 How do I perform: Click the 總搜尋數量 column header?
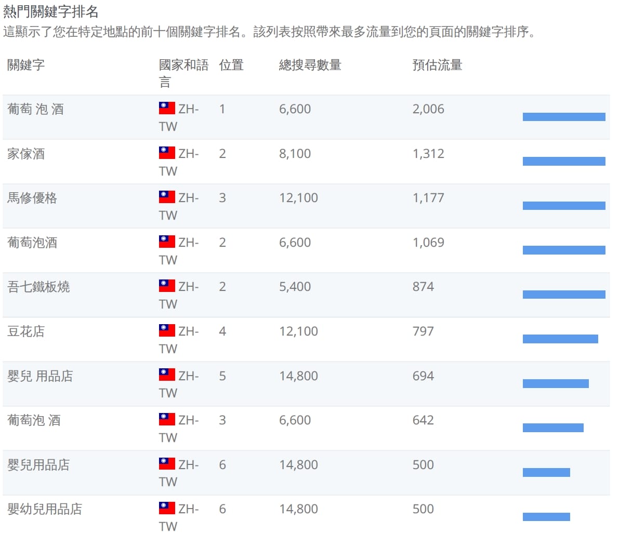click(x=310, y=65)
